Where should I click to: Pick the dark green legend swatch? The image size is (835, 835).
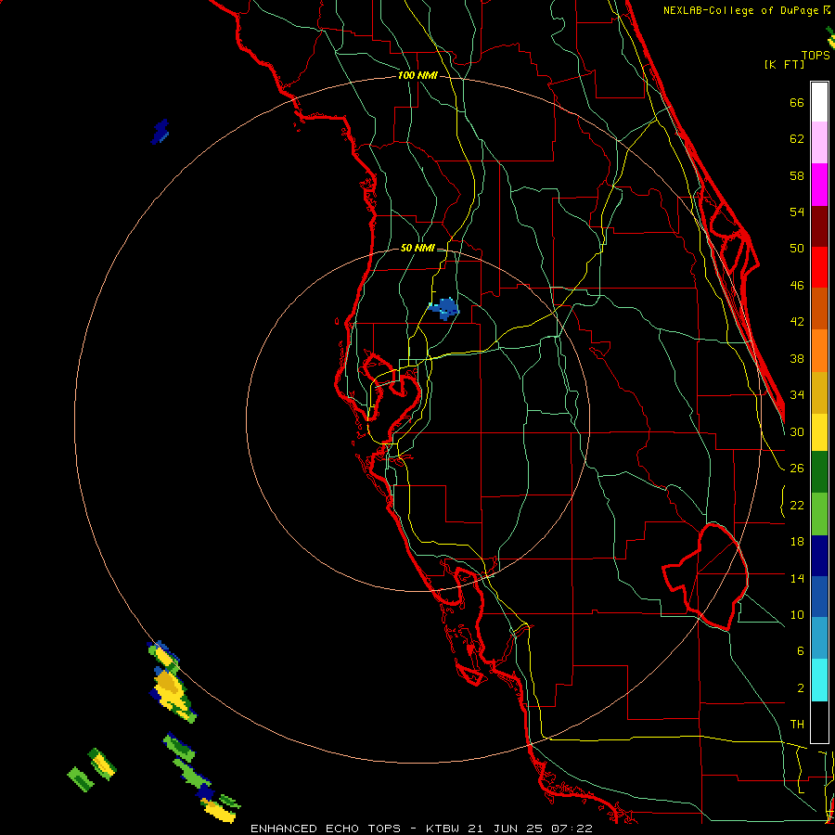tap(819, 472)
